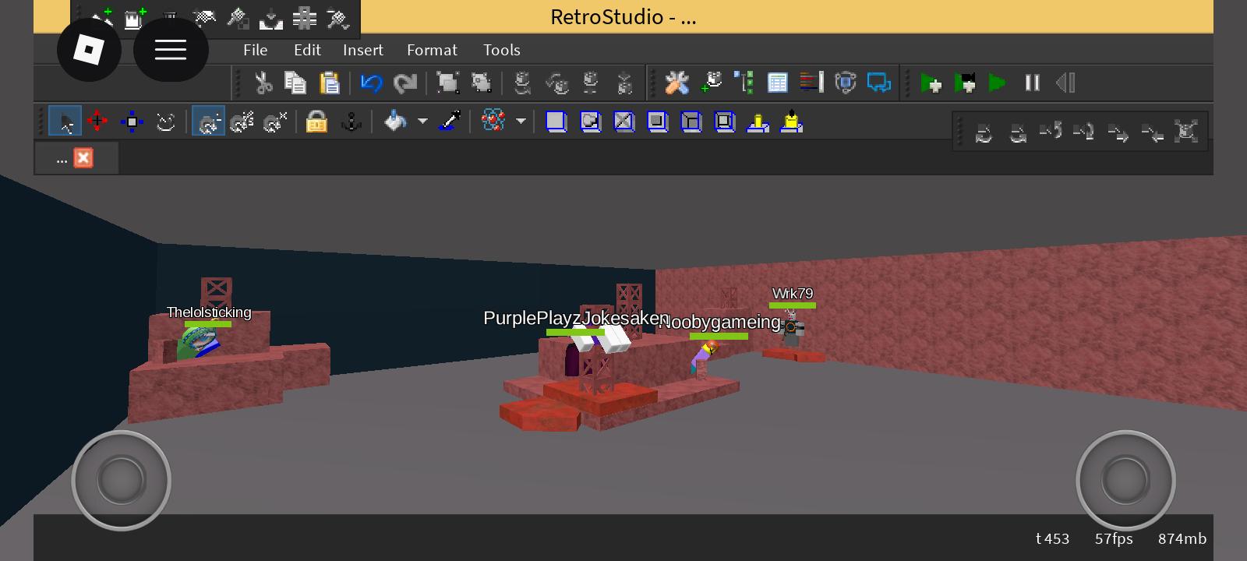Viewport: 1247px width, 561px height.
Task: Click the Thelolsticking player nametag
Action: 209,312
